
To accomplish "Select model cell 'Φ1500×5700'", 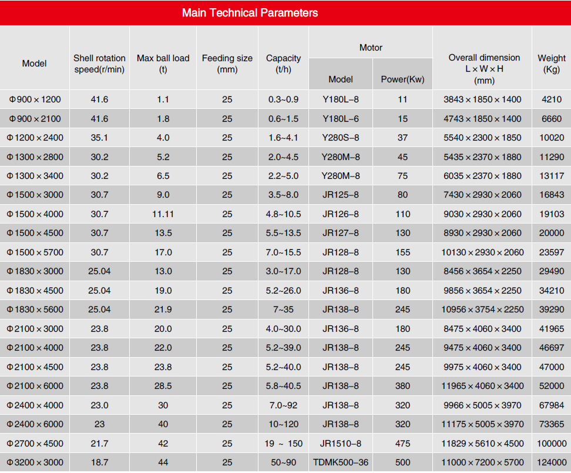I will click(x=35, y=252).
